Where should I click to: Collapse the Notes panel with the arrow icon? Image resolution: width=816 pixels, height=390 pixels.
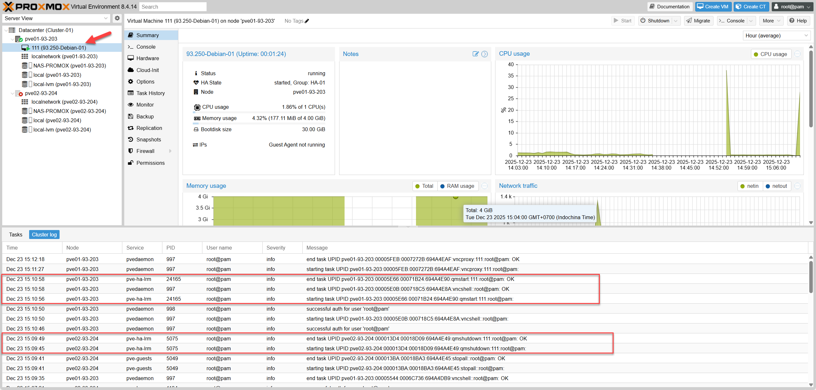click(x=485, y=54)
